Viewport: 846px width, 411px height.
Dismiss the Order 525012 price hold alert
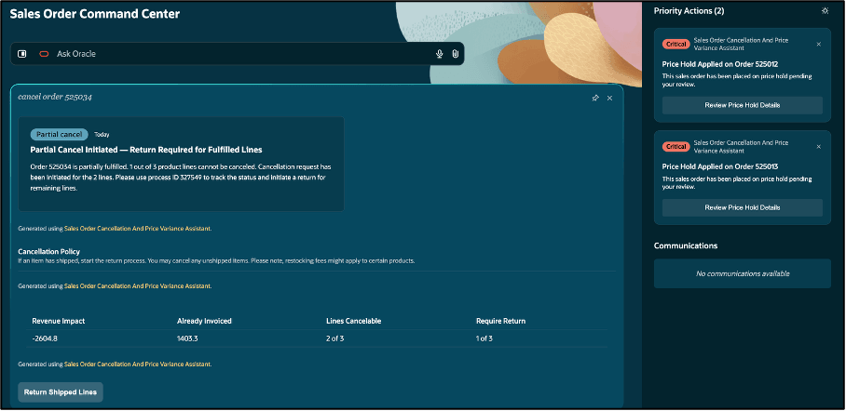818,45
